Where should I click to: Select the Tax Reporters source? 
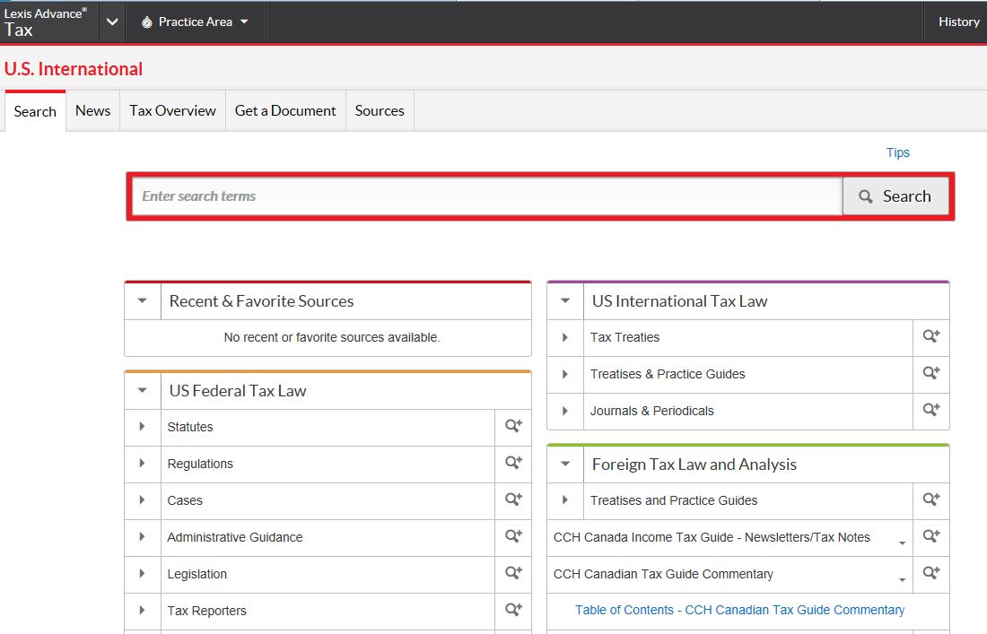pos(206,611)
